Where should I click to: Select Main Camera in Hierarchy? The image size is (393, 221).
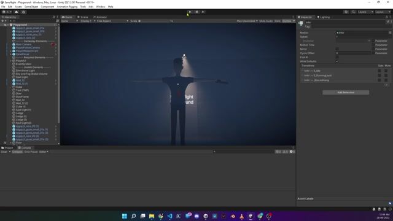[x=23, y=44]
